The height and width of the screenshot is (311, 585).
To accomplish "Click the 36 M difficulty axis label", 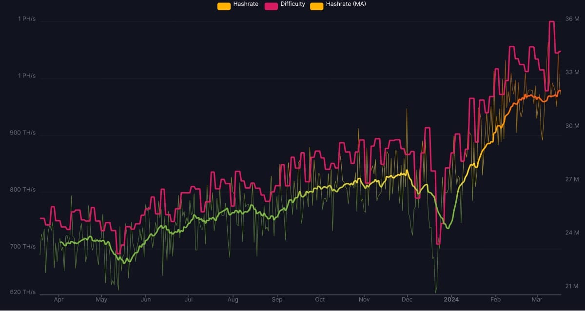I will (x=572, y=19).
